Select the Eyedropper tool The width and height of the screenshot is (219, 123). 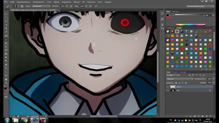pos(6,32)
